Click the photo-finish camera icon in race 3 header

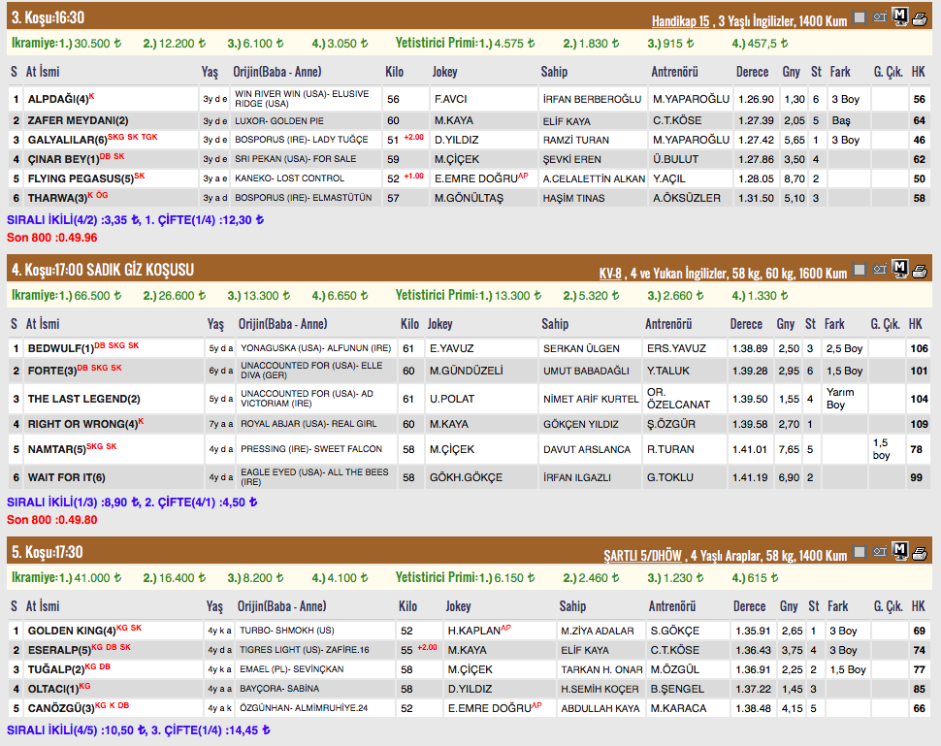[879, 16]
